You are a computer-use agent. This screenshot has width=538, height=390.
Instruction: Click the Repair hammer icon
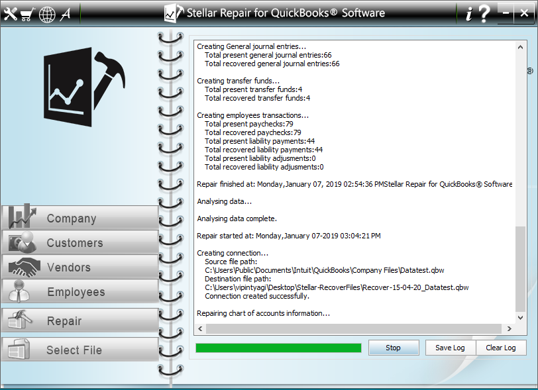point(20,320)
